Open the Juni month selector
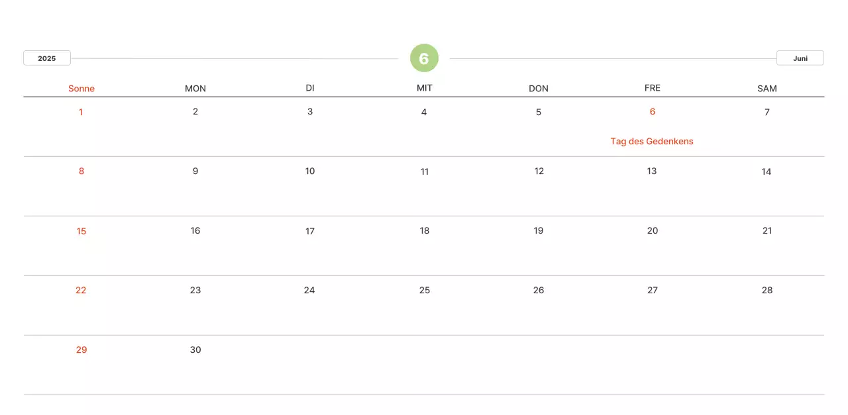Image resolution: width=848 pixels, height=415 pixels. [800, 58]
